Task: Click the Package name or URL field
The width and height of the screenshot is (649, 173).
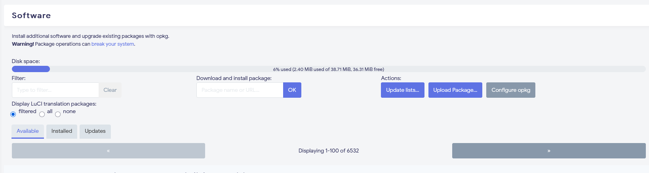Action: pyautogui.click(x=240, y=90)
